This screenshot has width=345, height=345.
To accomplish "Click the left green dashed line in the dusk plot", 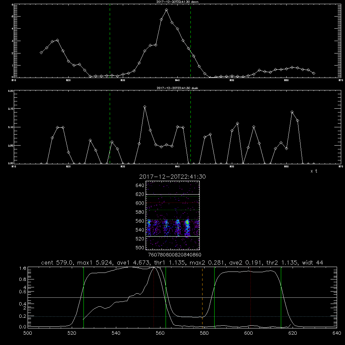I will pos(110,127).
